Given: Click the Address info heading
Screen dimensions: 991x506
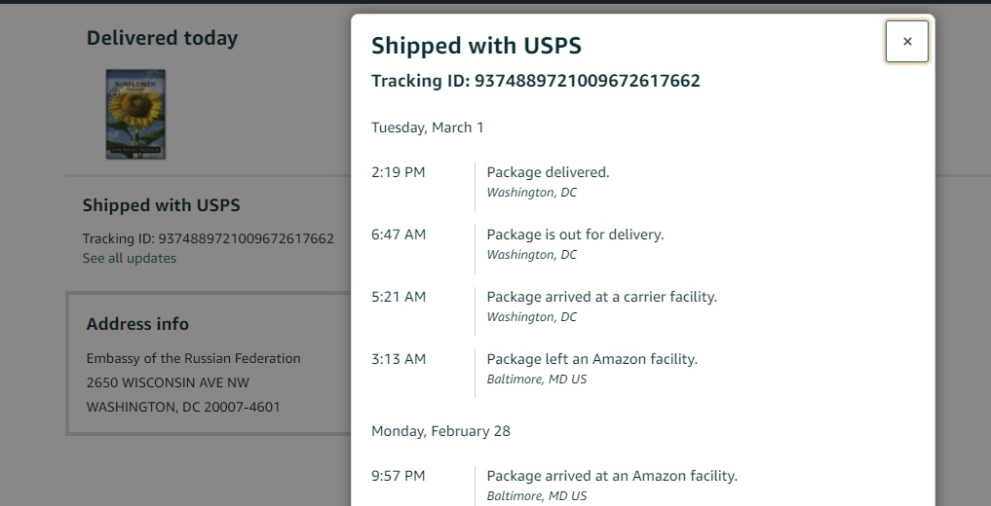Looking at the screenshot, I should point(137,324).
